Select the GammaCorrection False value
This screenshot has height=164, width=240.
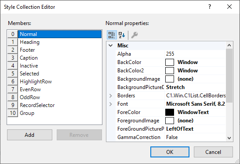[x=172, y=137]
